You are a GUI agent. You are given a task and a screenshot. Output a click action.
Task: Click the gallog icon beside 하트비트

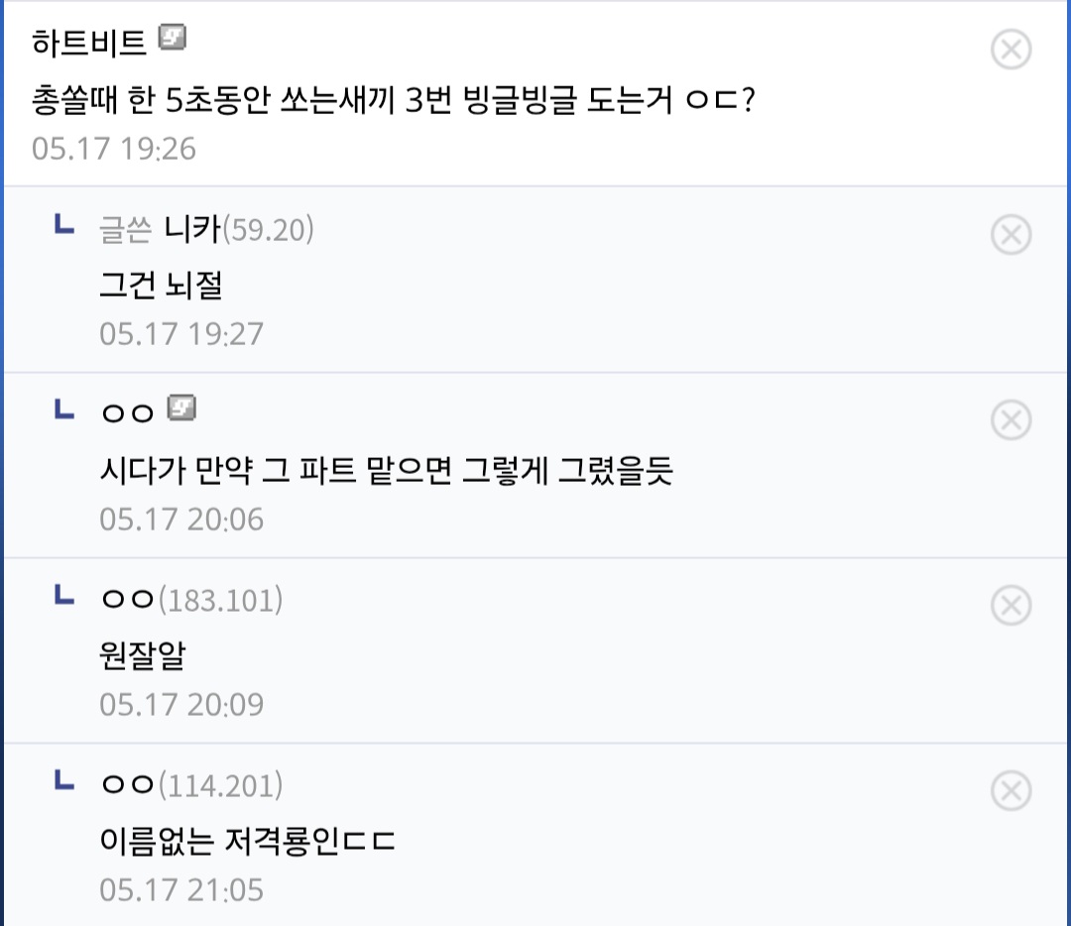pyautogui.click(x=173, y=37)
